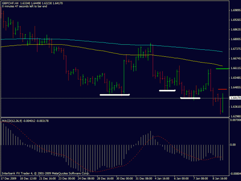
Task: Select the teal moving average line
Action: (x=112, y=44)
